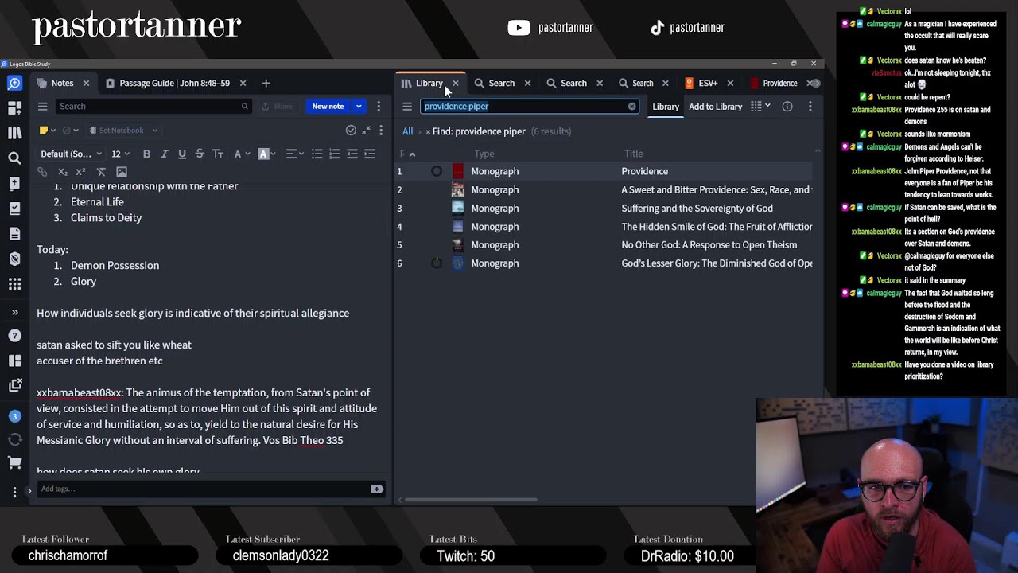The width and height of the screenshot is (1018, 573).
Task: Toggle Strikethrough formatting
Action: pos(200,154)
